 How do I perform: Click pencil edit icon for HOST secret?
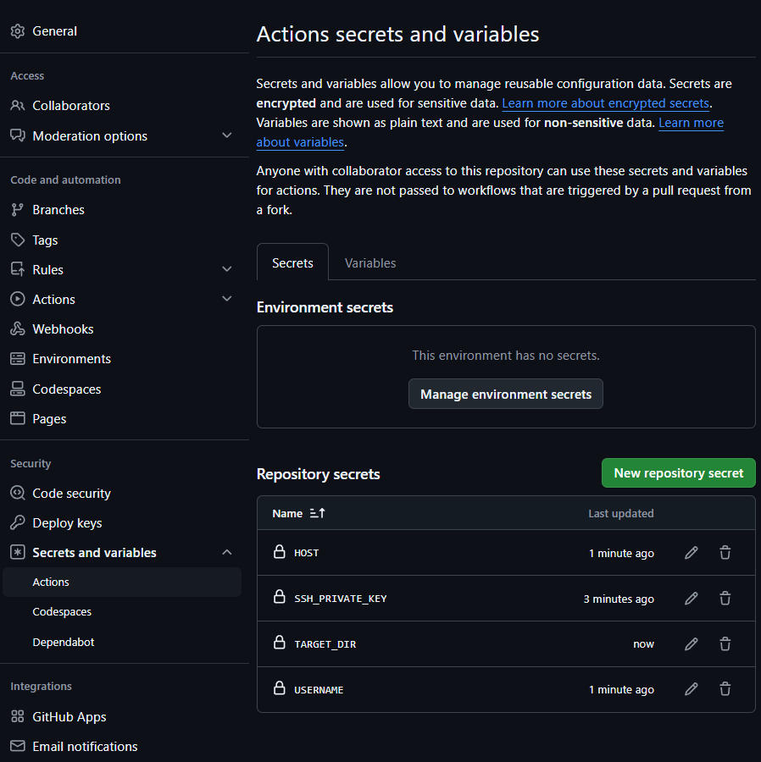[692, 553]
